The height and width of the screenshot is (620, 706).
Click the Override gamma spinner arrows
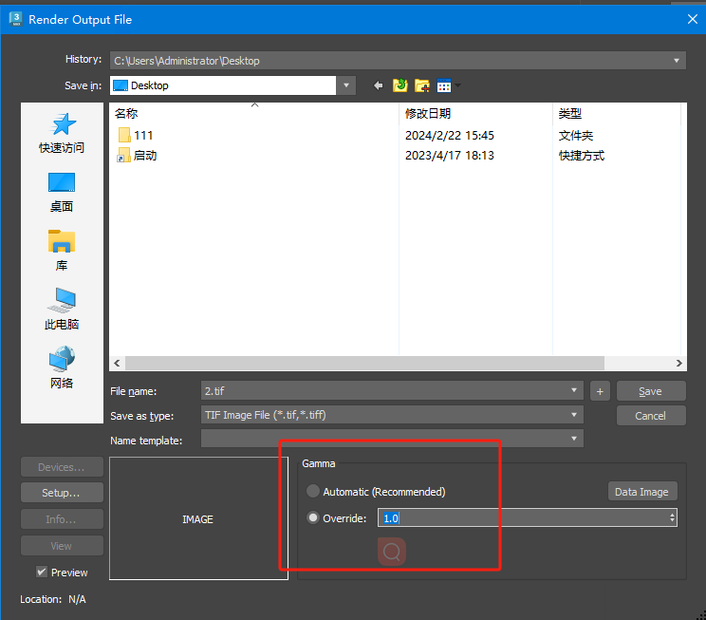[672, 517]
